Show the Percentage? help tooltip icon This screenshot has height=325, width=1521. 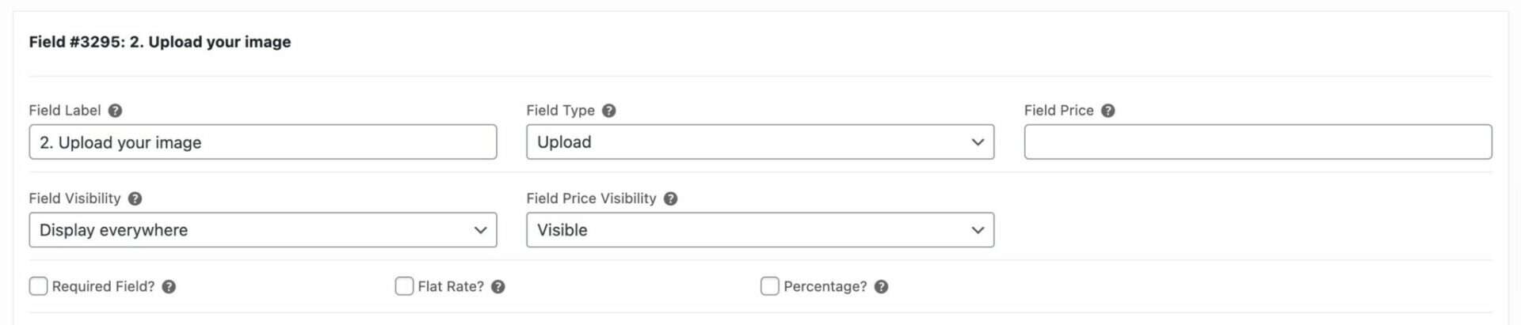(881, 287)
